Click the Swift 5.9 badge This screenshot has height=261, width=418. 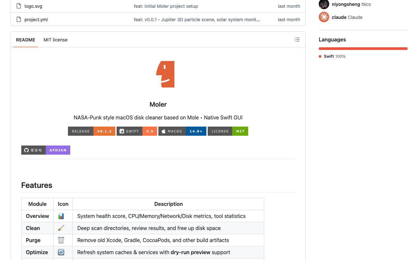(137, 131)
